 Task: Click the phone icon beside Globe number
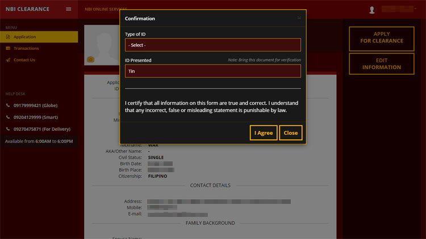tap(8, 105)
